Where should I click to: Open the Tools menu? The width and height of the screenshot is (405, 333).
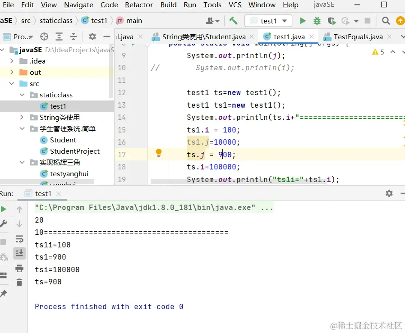point(212,5)
